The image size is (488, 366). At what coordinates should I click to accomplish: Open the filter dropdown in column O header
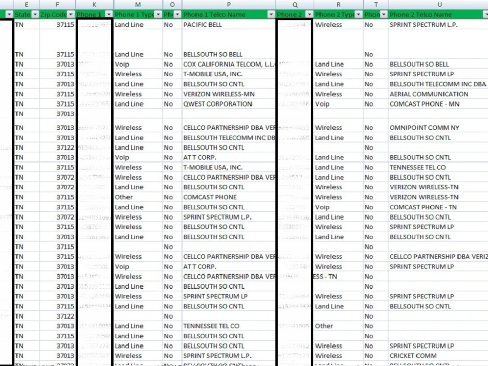(x=178, y=15)
